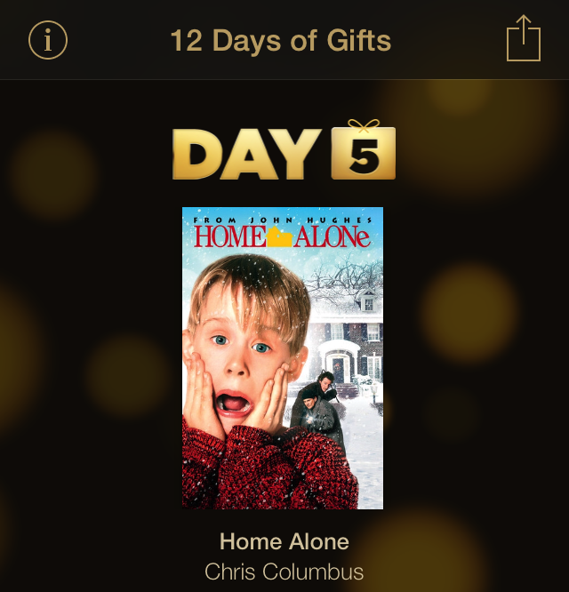This screenshot has width=569, height=592.
Task: Select the golden DAY lettering
Action: click(247, 154)
